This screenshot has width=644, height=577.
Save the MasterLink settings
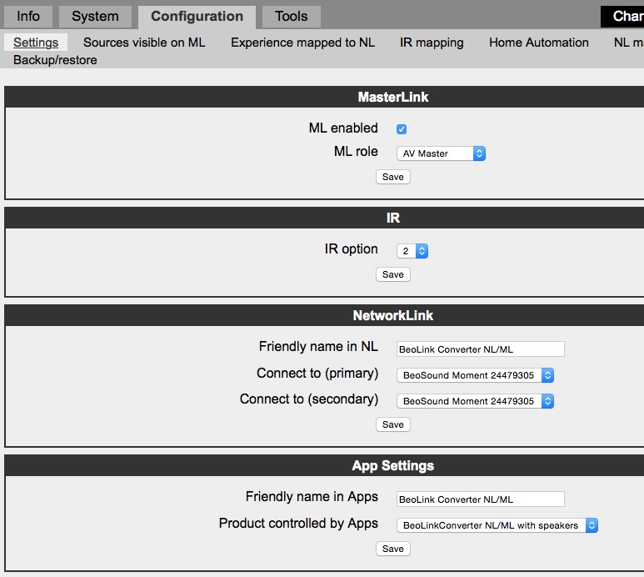392,177
